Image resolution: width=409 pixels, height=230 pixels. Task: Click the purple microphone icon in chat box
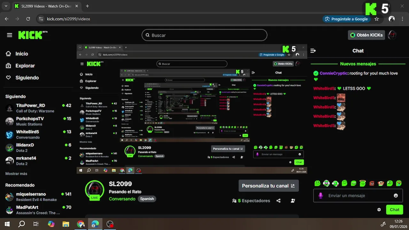[x=320, y=195]
